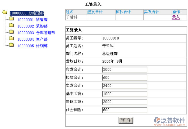
Task: Click the 实发合计 input field containing 2400
Action: [x=125, y=86]
